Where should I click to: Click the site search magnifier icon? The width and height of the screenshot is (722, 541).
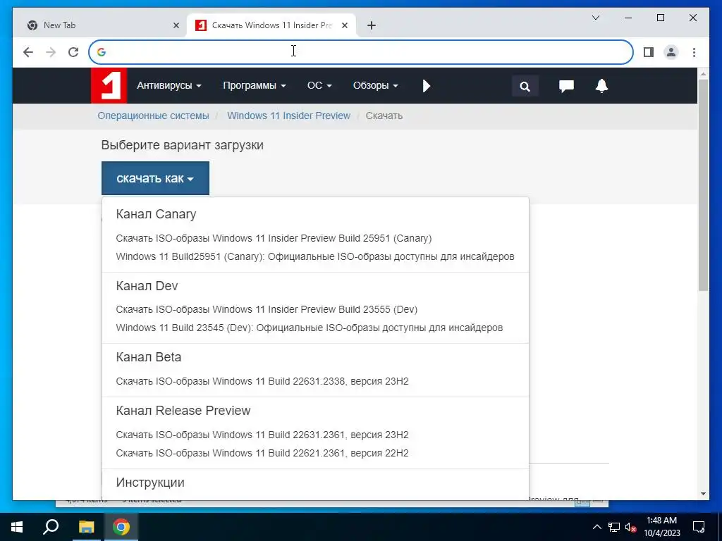pyautogui.click(x=525, y=86)
